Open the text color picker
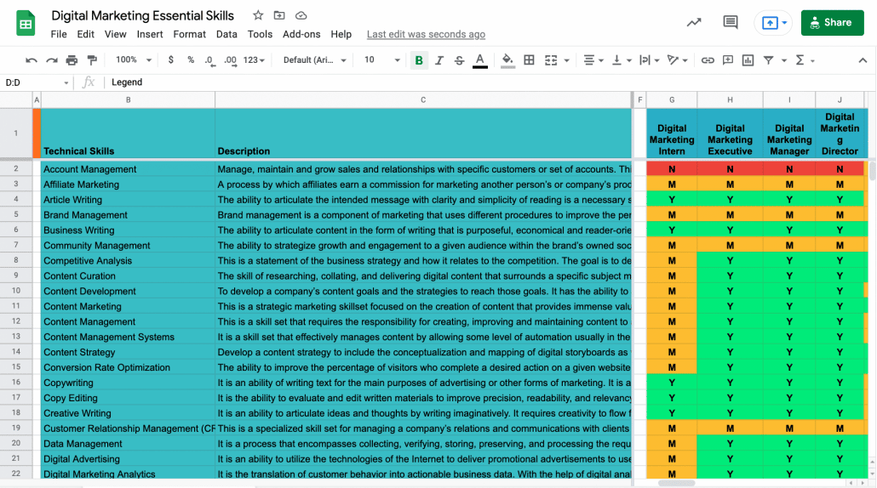877x488 pixels. [480, 60]
